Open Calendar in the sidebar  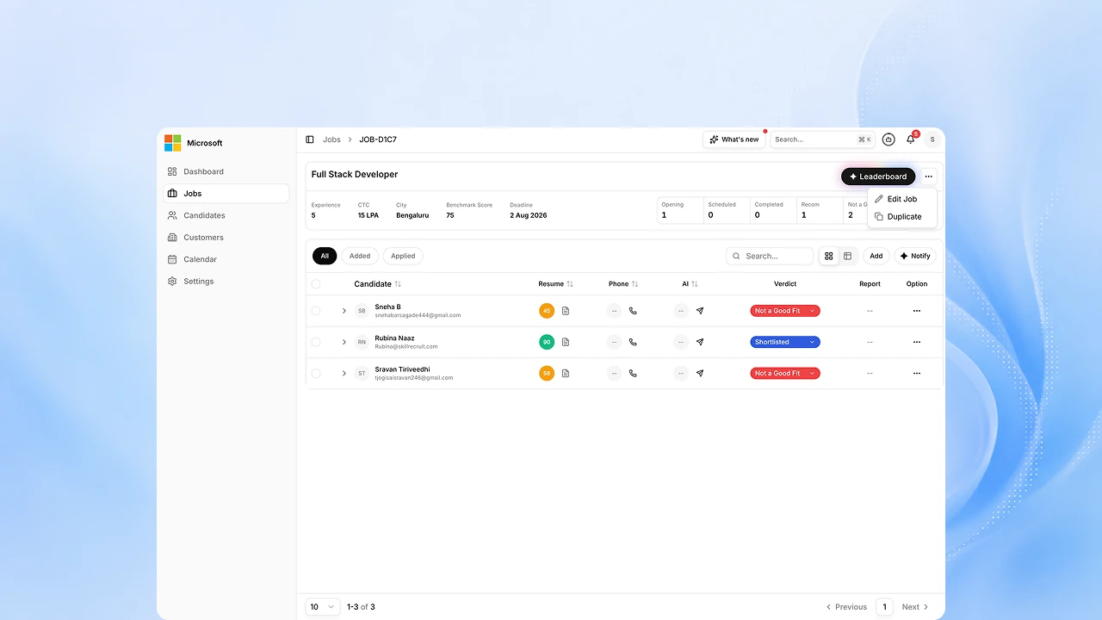point(226,259)
